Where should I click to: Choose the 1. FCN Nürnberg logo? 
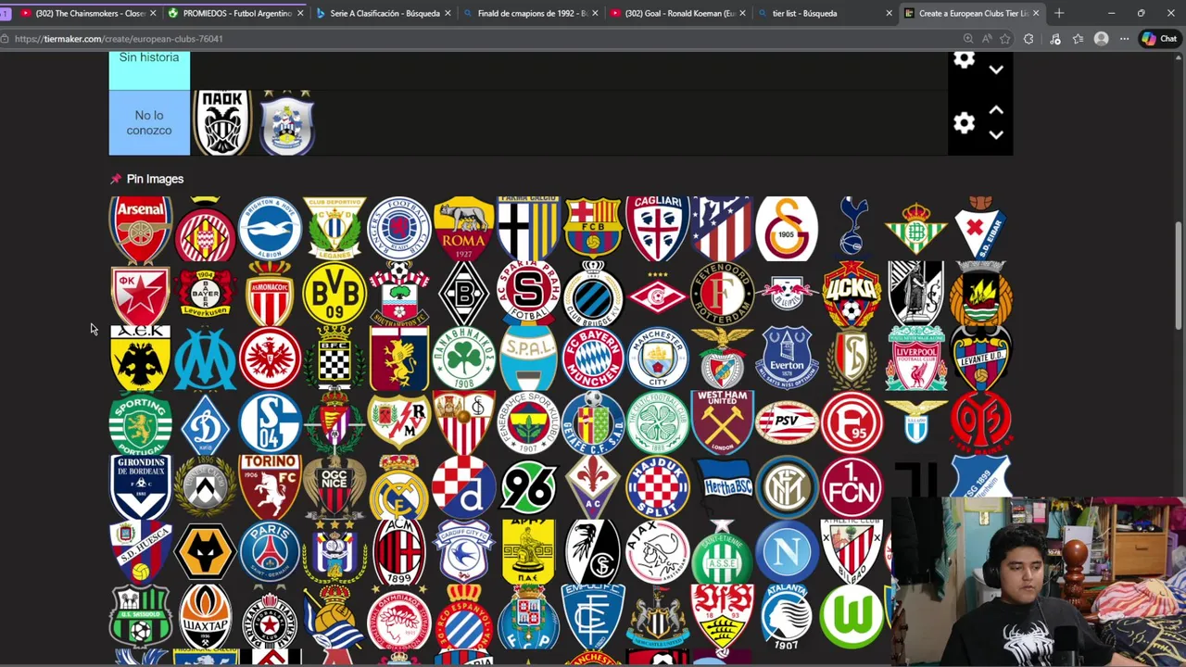point(852,488)
